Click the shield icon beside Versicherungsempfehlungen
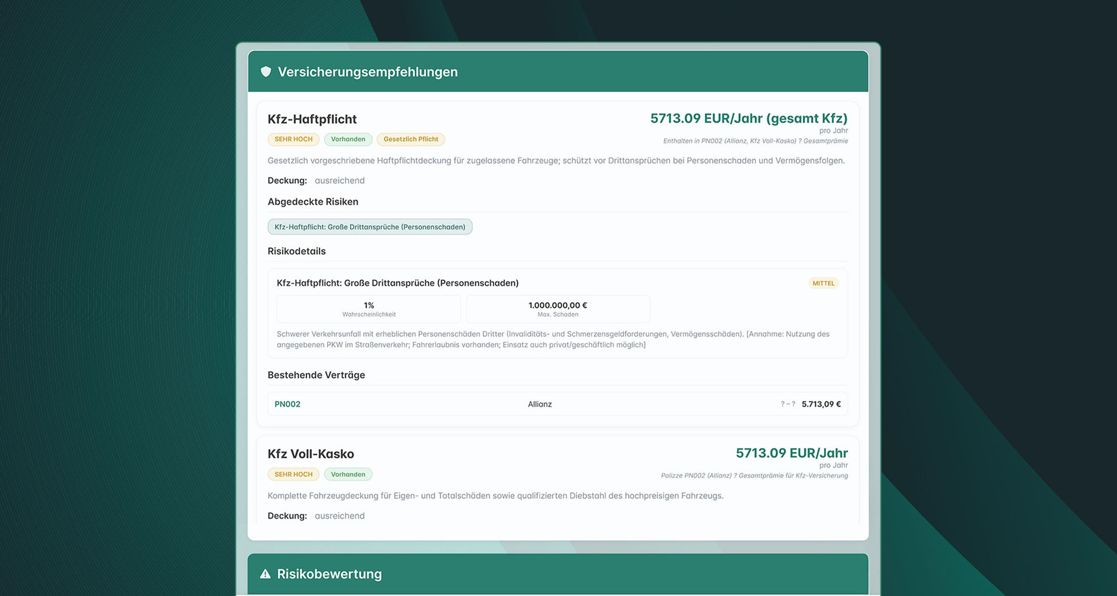This screenshot has width=1117, height=596. pos(266,72)
